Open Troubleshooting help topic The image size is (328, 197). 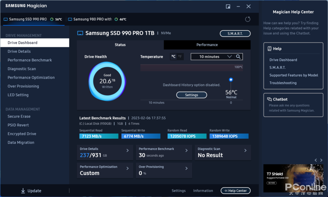click(283, 83)
